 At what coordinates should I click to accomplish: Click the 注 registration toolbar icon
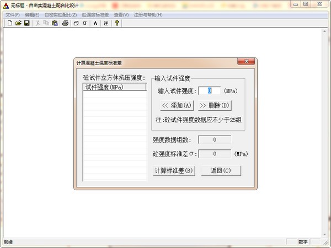tap(106, 23)
